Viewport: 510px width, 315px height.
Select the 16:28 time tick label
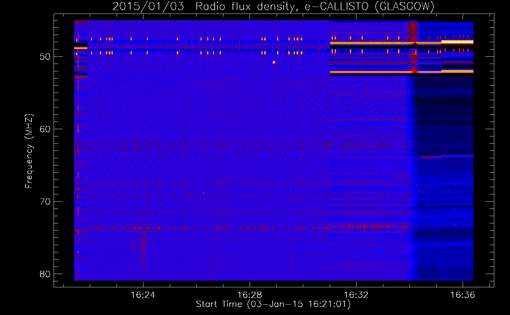pos(250,295)
